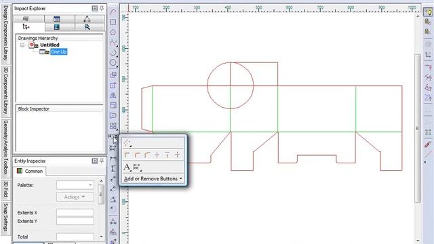Select the partial arc tool
Screen dimensions: 434x244
113,53
